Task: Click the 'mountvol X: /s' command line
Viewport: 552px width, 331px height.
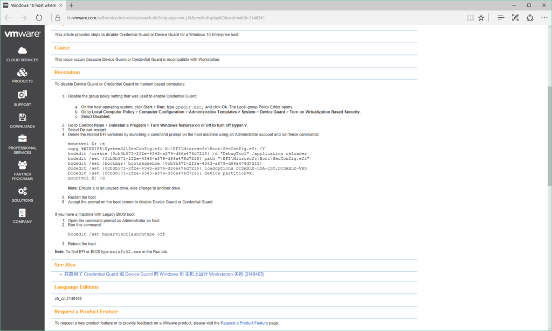Action: [86, 144]
